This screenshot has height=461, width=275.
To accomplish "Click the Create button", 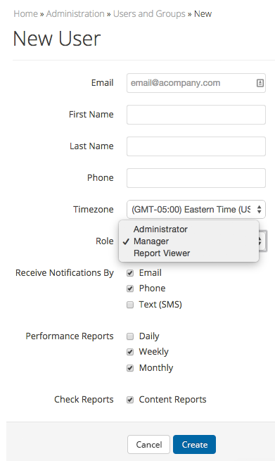I will (x=195, y=445).
